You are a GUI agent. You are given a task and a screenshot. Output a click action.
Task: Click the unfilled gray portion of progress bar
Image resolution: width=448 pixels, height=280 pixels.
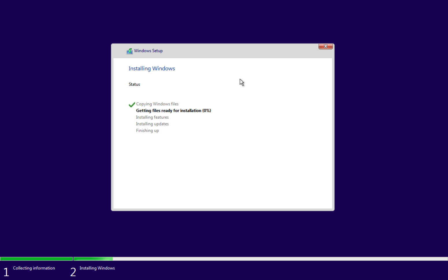(280, 259)
